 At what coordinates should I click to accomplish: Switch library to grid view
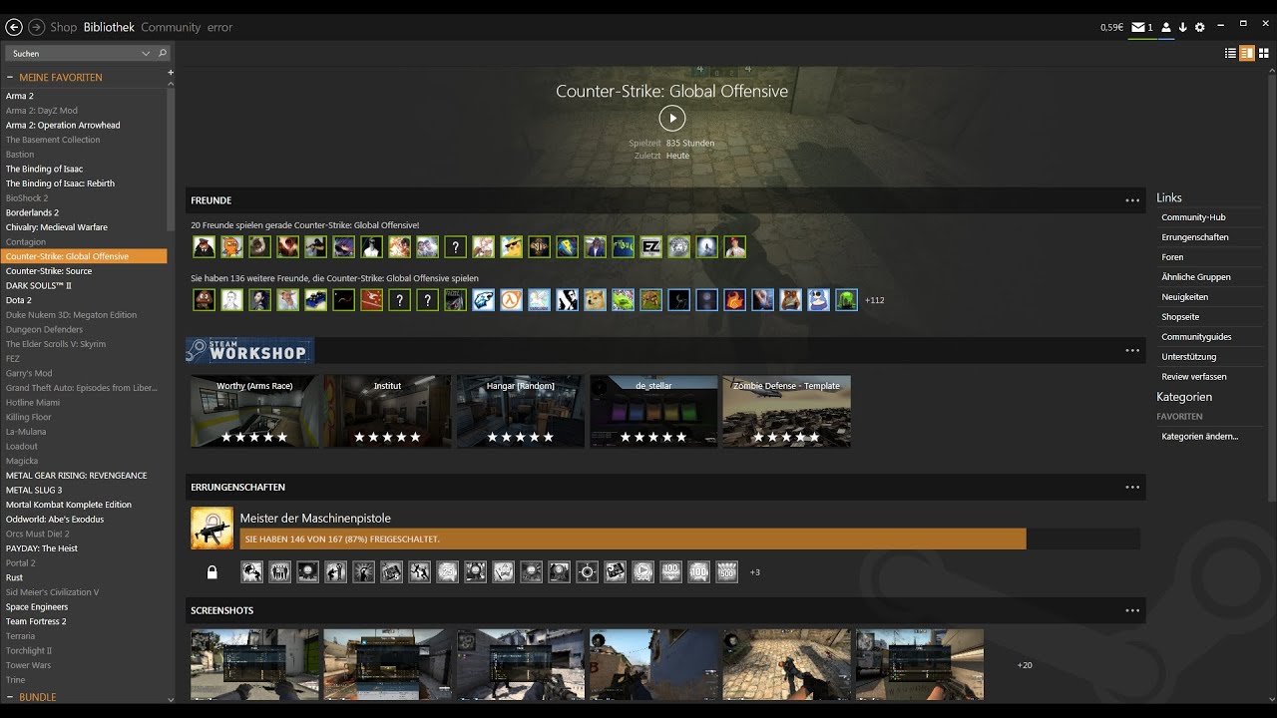coord(1263,54)
